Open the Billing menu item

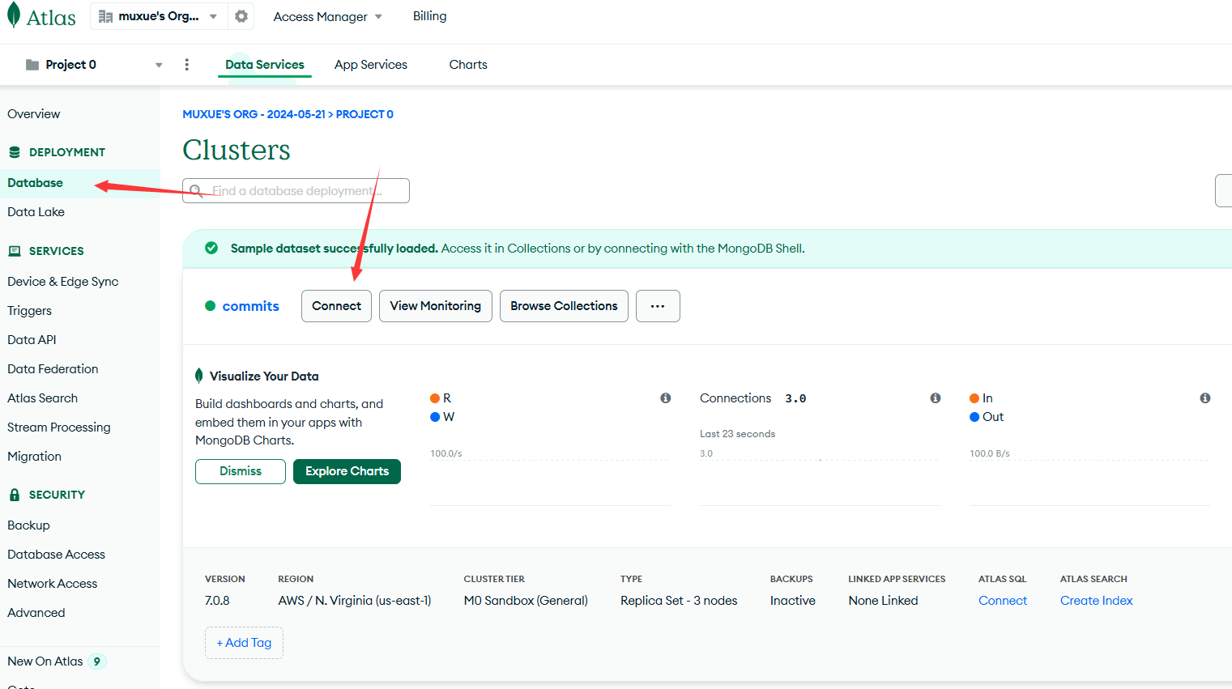(430, 16)
